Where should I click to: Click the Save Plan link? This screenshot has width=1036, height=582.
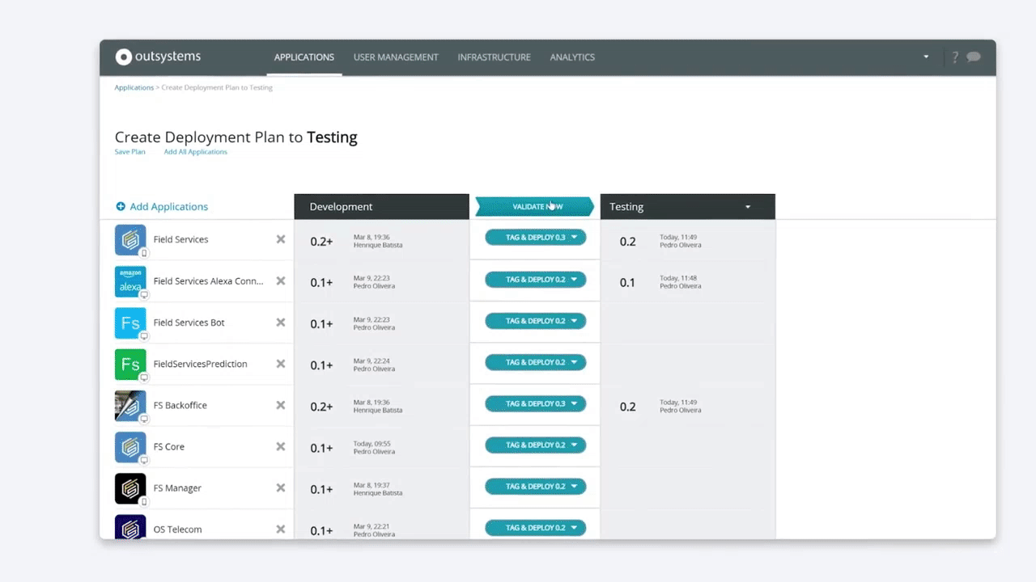tap(130, 152)
